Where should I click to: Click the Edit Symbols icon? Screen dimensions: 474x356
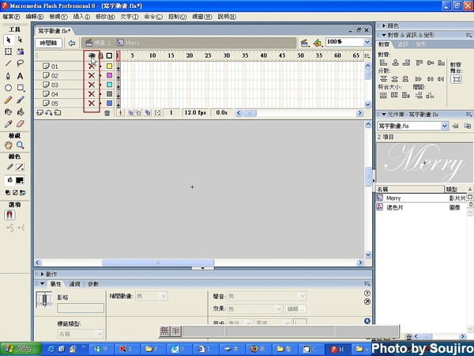tap(317, 43)
